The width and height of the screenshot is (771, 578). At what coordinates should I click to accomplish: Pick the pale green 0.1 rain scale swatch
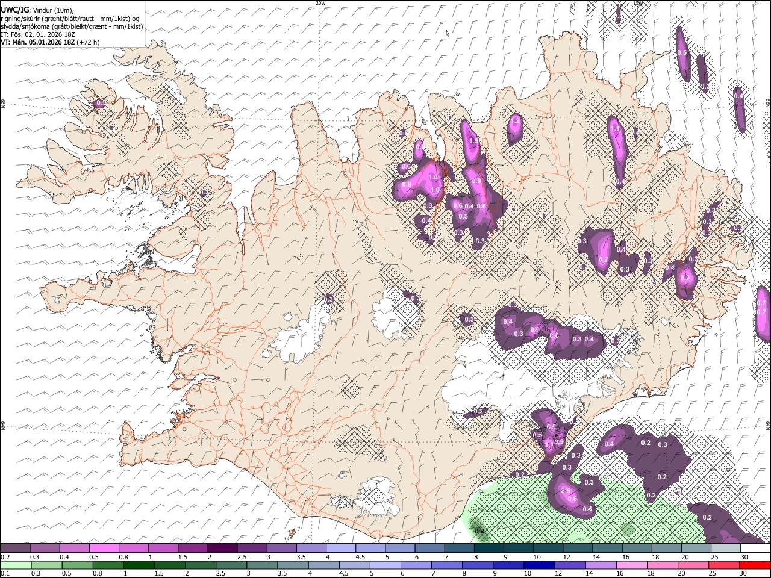15,565
